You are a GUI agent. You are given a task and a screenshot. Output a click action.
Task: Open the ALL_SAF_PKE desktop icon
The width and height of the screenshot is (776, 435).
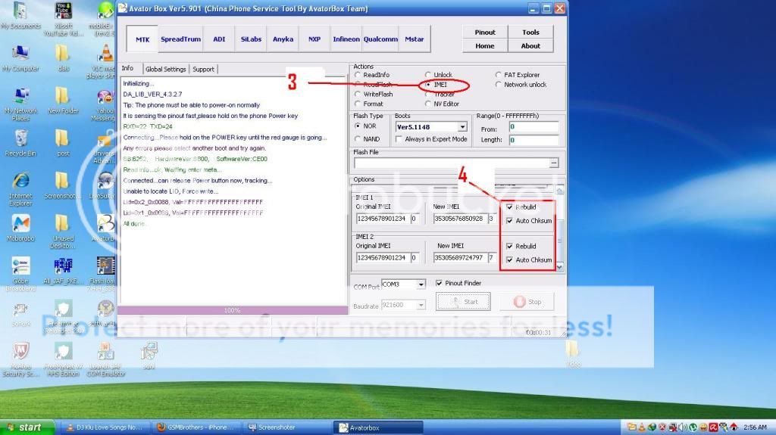(63, 271)
